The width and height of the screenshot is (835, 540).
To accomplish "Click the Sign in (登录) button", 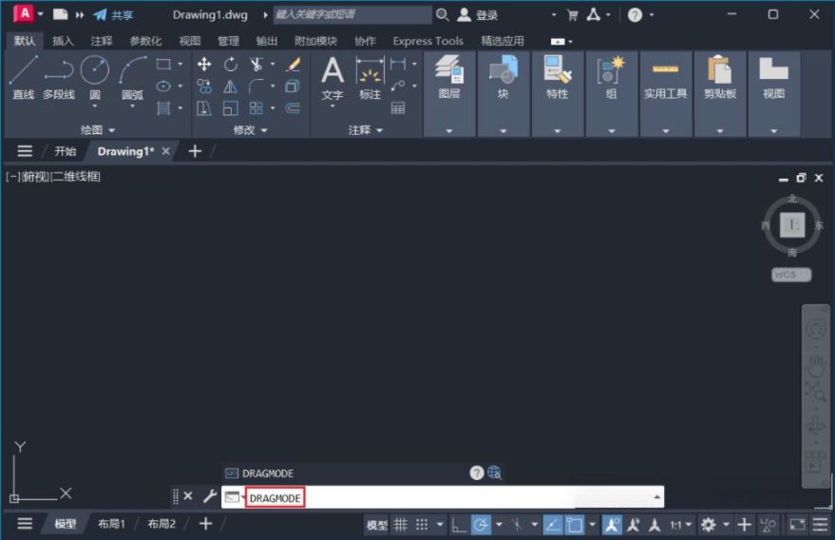I will coord(478,15).
